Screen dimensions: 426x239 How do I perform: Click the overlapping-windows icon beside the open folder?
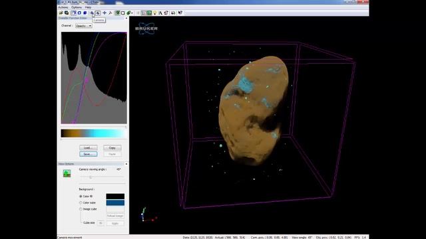click(67, 13)
